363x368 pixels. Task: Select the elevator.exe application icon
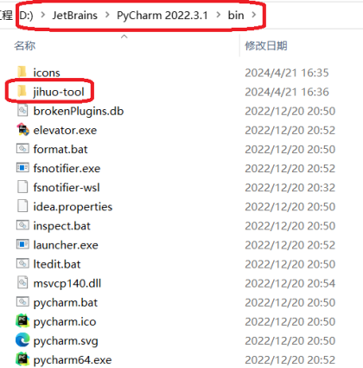[22, 130]
